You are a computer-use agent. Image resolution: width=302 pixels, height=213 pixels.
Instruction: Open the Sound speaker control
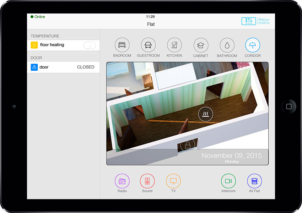click(x=147, y=181)
